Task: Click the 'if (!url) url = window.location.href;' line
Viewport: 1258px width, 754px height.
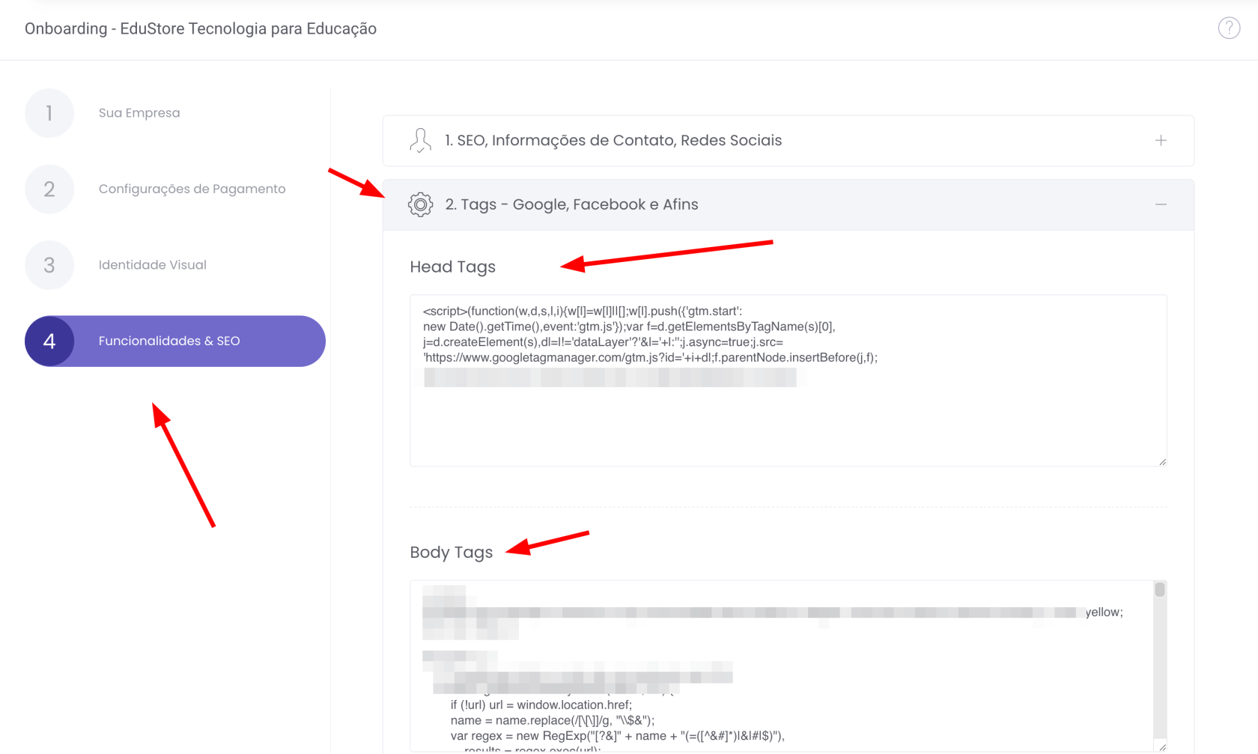Action: point(541,705)
